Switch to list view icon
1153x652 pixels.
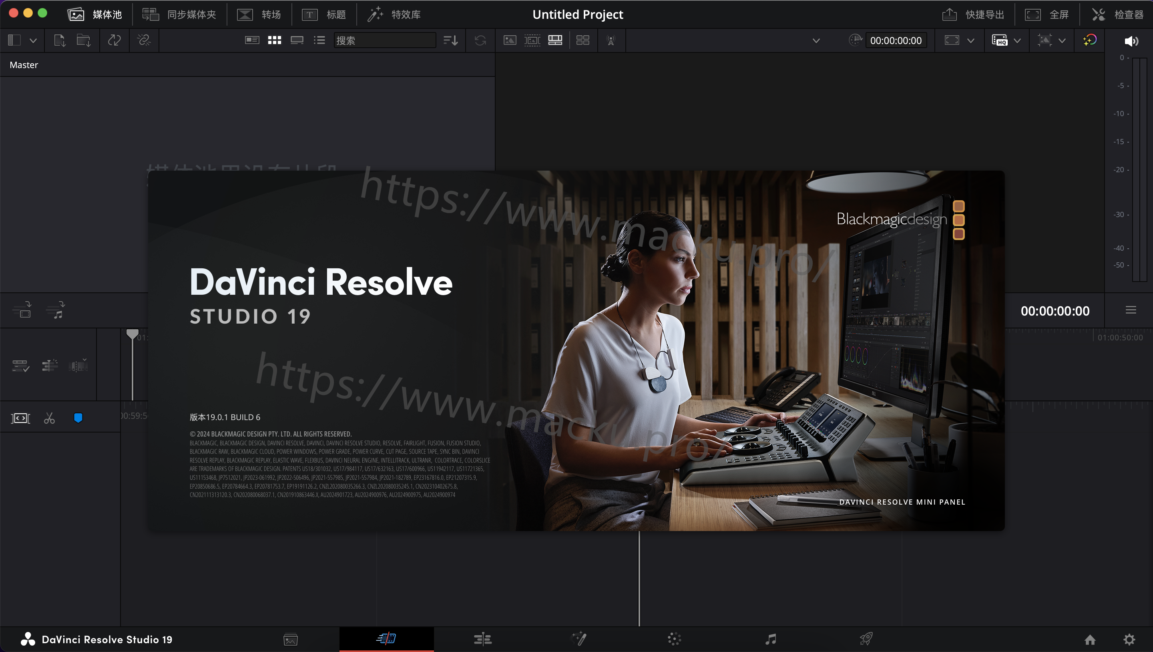click(319, 40)
